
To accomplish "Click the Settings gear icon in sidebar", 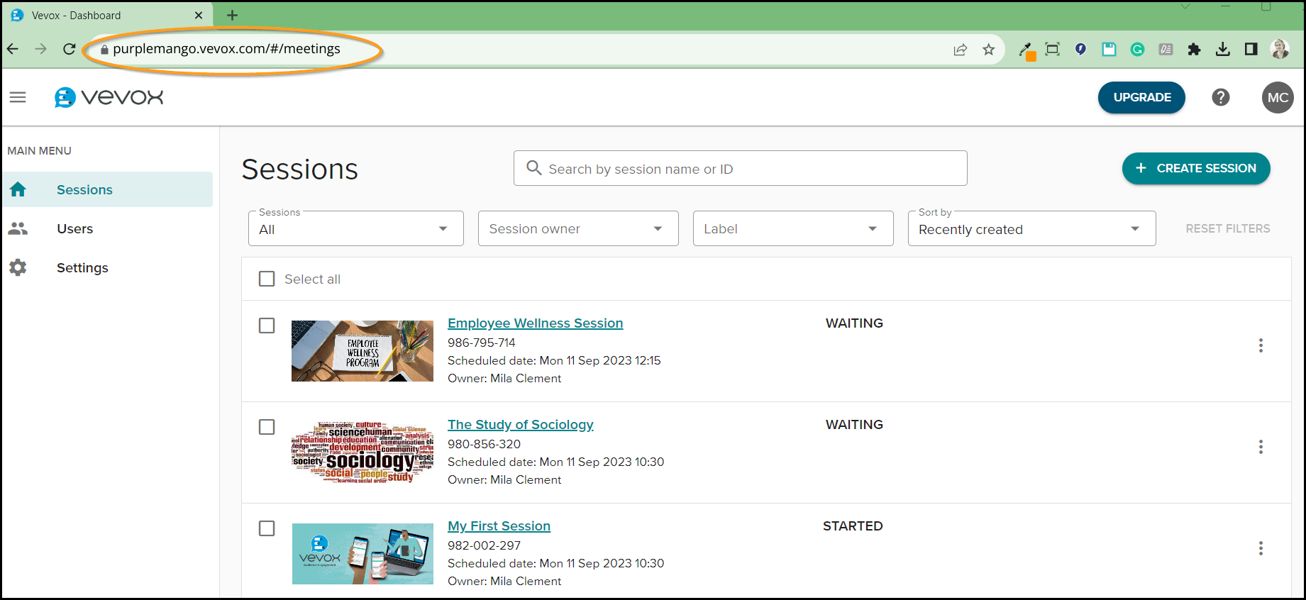I will point(18,267).
